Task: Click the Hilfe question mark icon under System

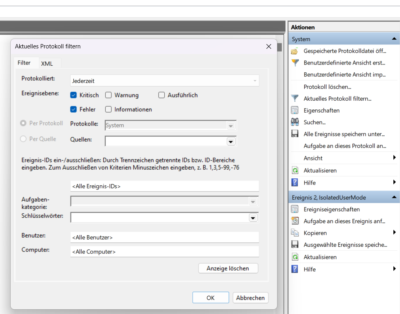Action: [x=295, y=183]
